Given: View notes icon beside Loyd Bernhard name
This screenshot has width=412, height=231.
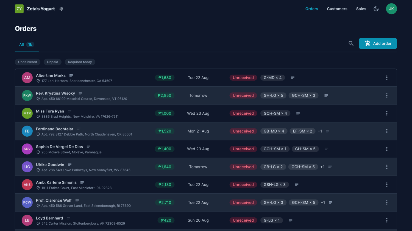Looking at the screenshot, I should coord(68,218).
